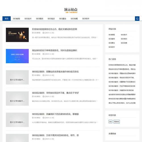Click loading thumbnail beside 流量倾斜下的百度SEO article

point(17,120)
